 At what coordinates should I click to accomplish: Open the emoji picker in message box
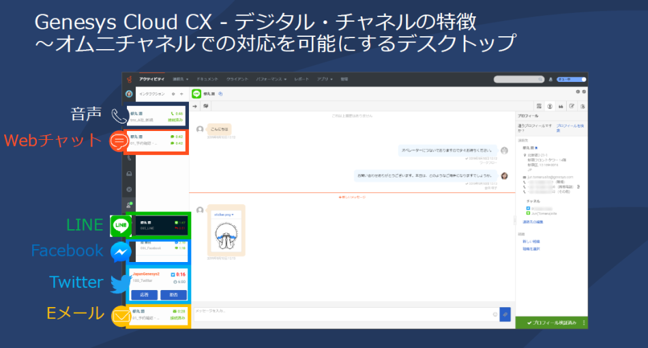tap(495, 315)
